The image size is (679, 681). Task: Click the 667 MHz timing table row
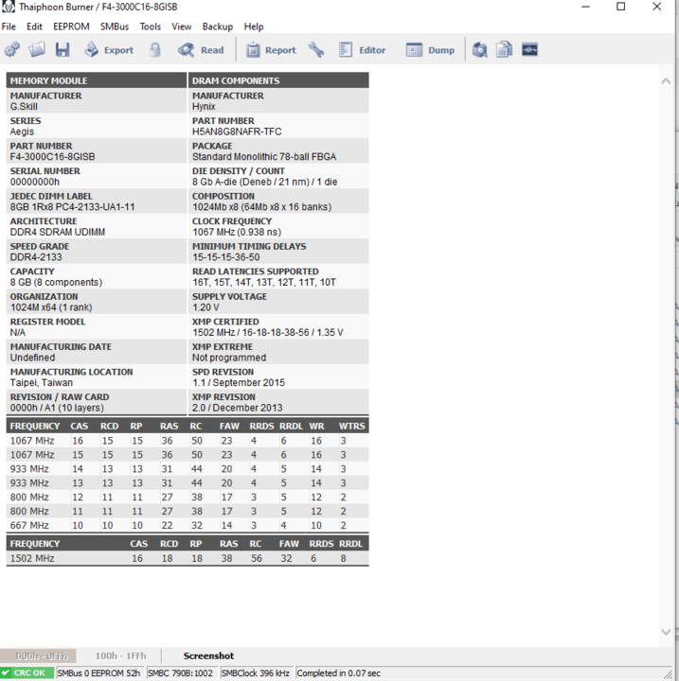(x=188, y=525)
